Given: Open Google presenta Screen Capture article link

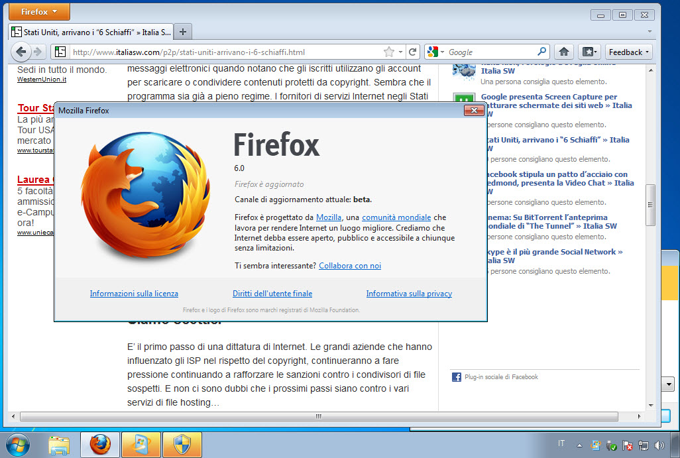Looking at the screenshot, I should pos(557,105).
